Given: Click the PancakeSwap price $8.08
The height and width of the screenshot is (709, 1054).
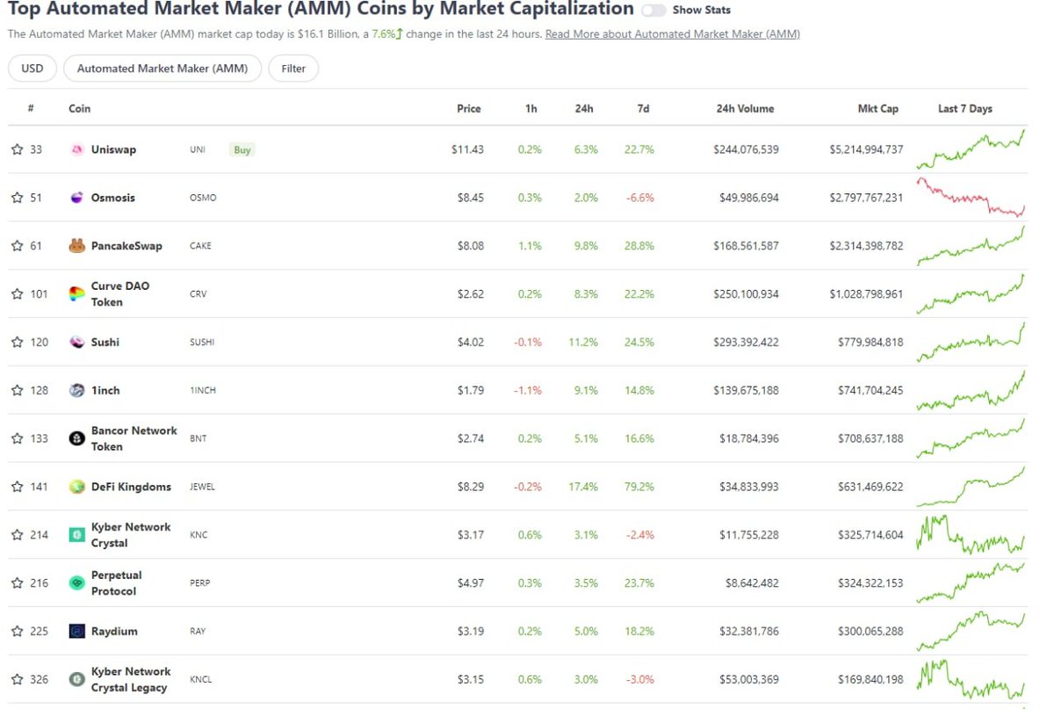Looking at the screenshot, I should (x=469, y=246).
